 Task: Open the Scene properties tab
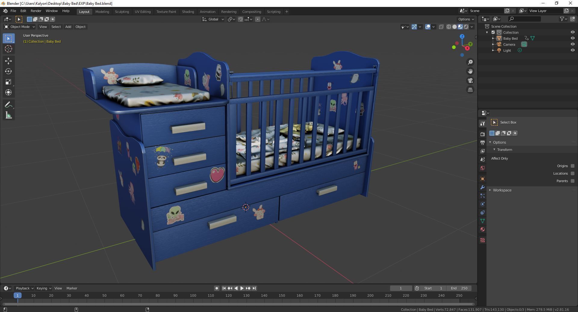click(483, 159)
